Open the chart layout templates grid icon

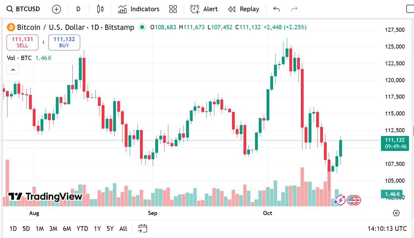pos(173,9)
